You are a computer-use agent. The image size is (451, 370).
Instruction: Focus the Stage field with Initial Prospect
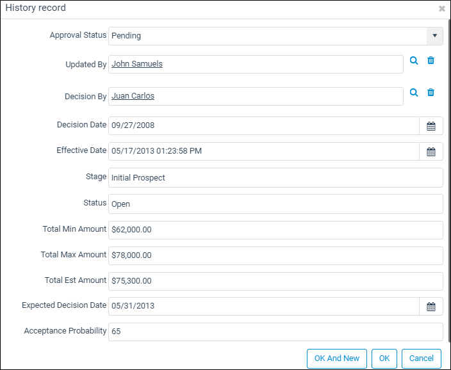[x=275, y=178]
